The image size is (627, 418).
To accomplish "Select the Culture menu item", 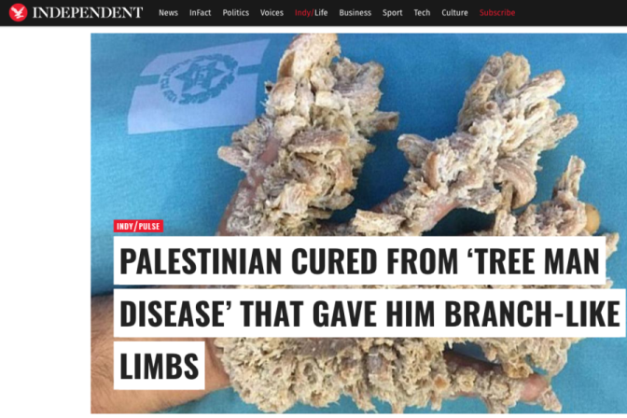I will coord(454,13).
